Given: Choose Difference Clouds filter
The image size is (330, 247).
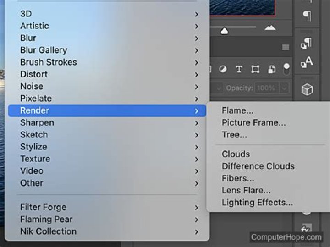Looking at the screenshot, I should pyautogui.click(x=258, y=166).
